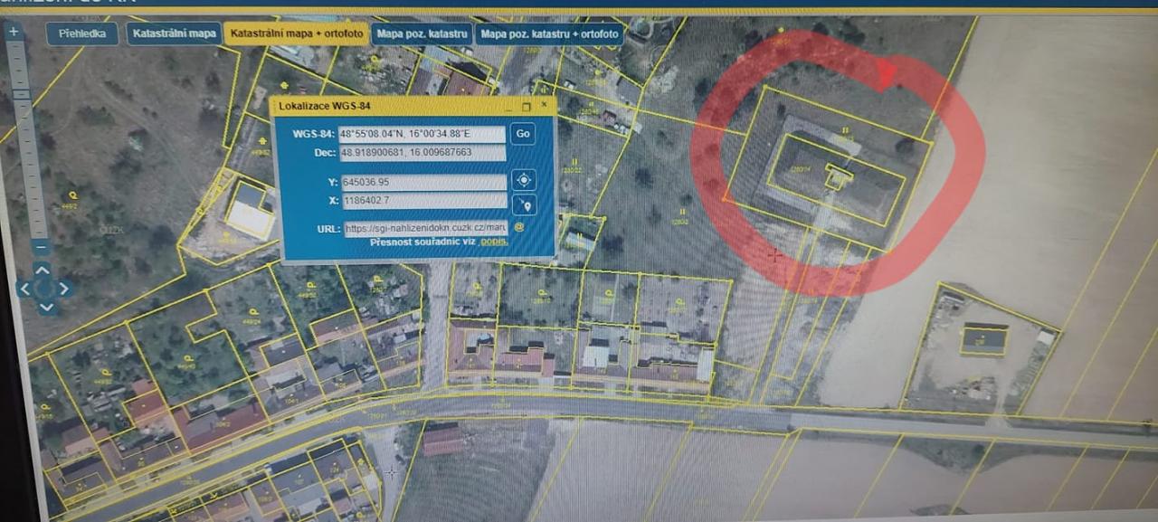The image size is (1158, 522).
Task: Click the WGS-84 coordinates input field
Action: click(422, 134)
